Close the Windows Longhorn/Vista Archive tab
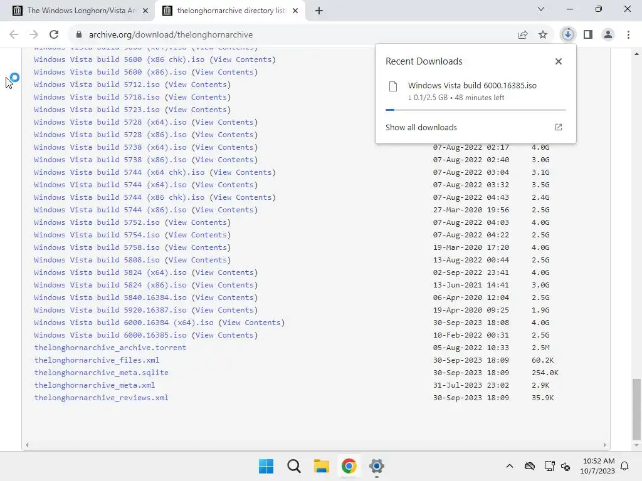Viewport: 642px width, 481px height. [x=145, y=11]
